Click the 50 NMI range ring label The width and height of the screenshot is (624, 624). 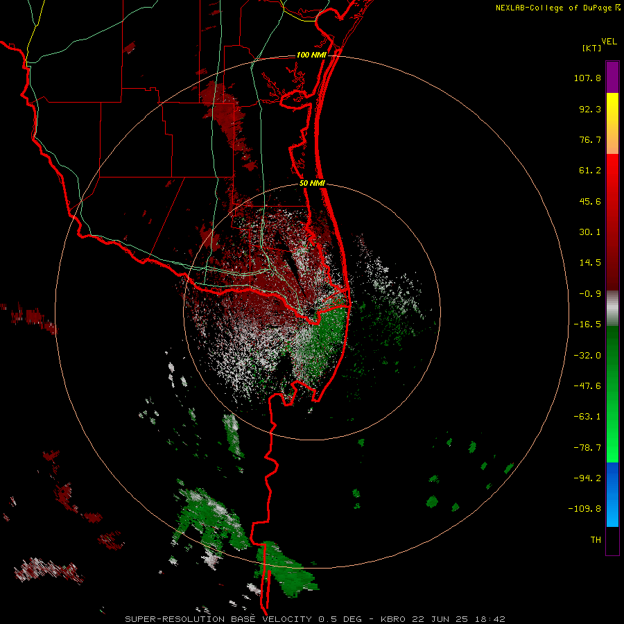(313, 183)
